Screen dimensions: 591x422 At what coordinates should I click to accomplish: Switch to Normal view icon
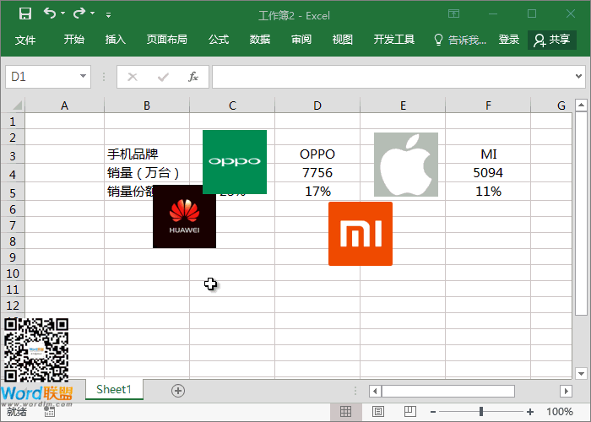[345, 412]
